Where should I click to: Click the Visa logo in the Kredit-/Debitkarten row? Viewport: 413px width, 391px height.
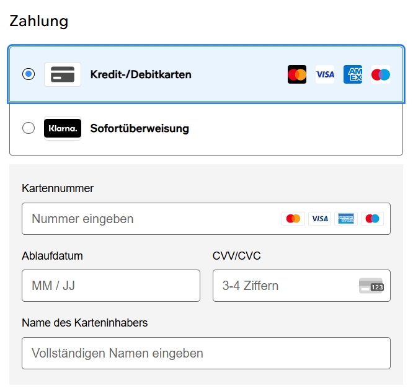325,74
